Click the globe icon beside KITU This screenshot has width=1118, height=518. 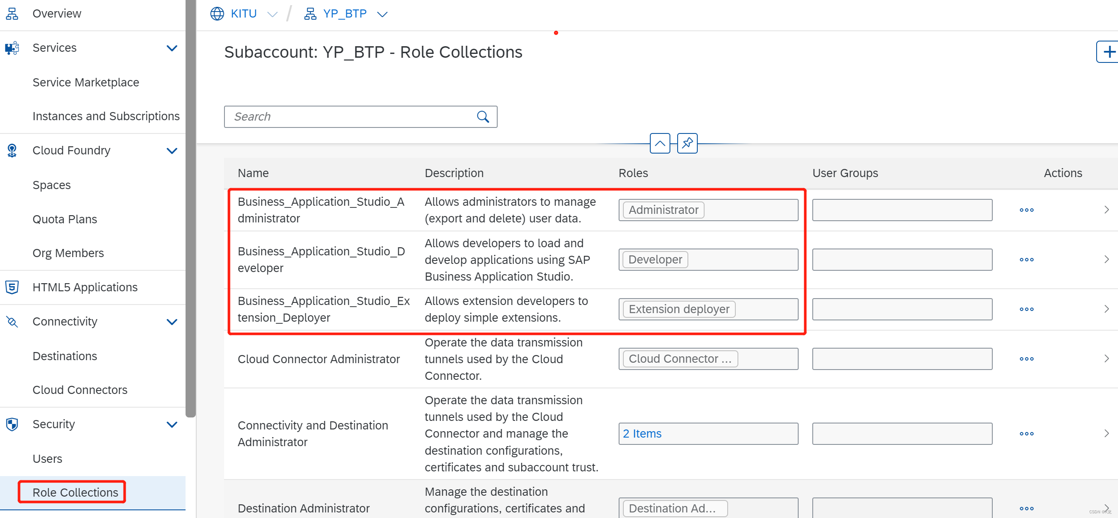(x=216, y=13)
